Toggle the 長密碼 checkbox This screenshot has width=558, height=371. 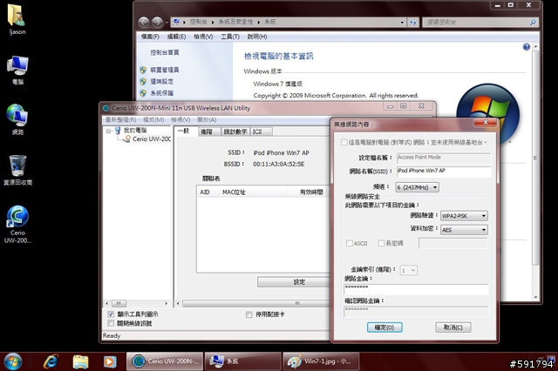pyautogui.click(x=382, y=243)
